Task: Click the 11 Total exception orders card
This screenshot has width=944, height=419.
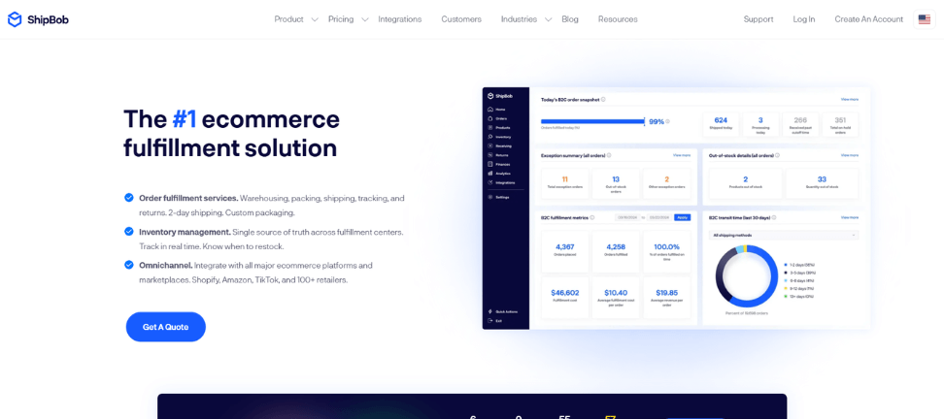Action: [x=564, y=183]
